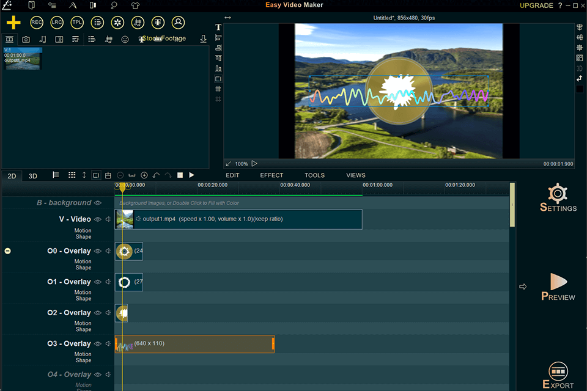Viewport: 587px width, 391px height.
Task: Click the align left icon beside preview
Action: click(x=218, y=38)
